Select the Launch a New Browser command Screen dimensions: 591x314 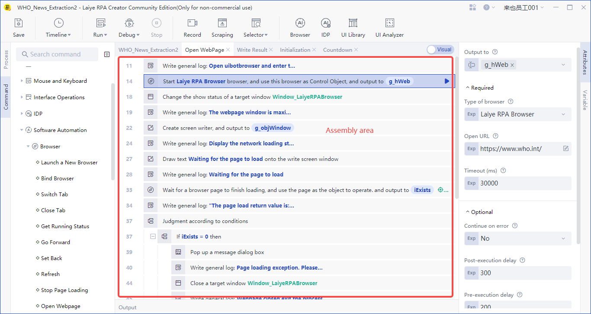tap(69, 163)
